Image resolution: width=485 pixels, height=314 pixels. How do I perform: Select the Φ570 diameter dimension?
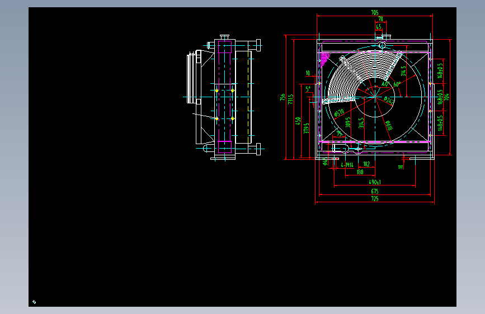(x=340, y=113)
